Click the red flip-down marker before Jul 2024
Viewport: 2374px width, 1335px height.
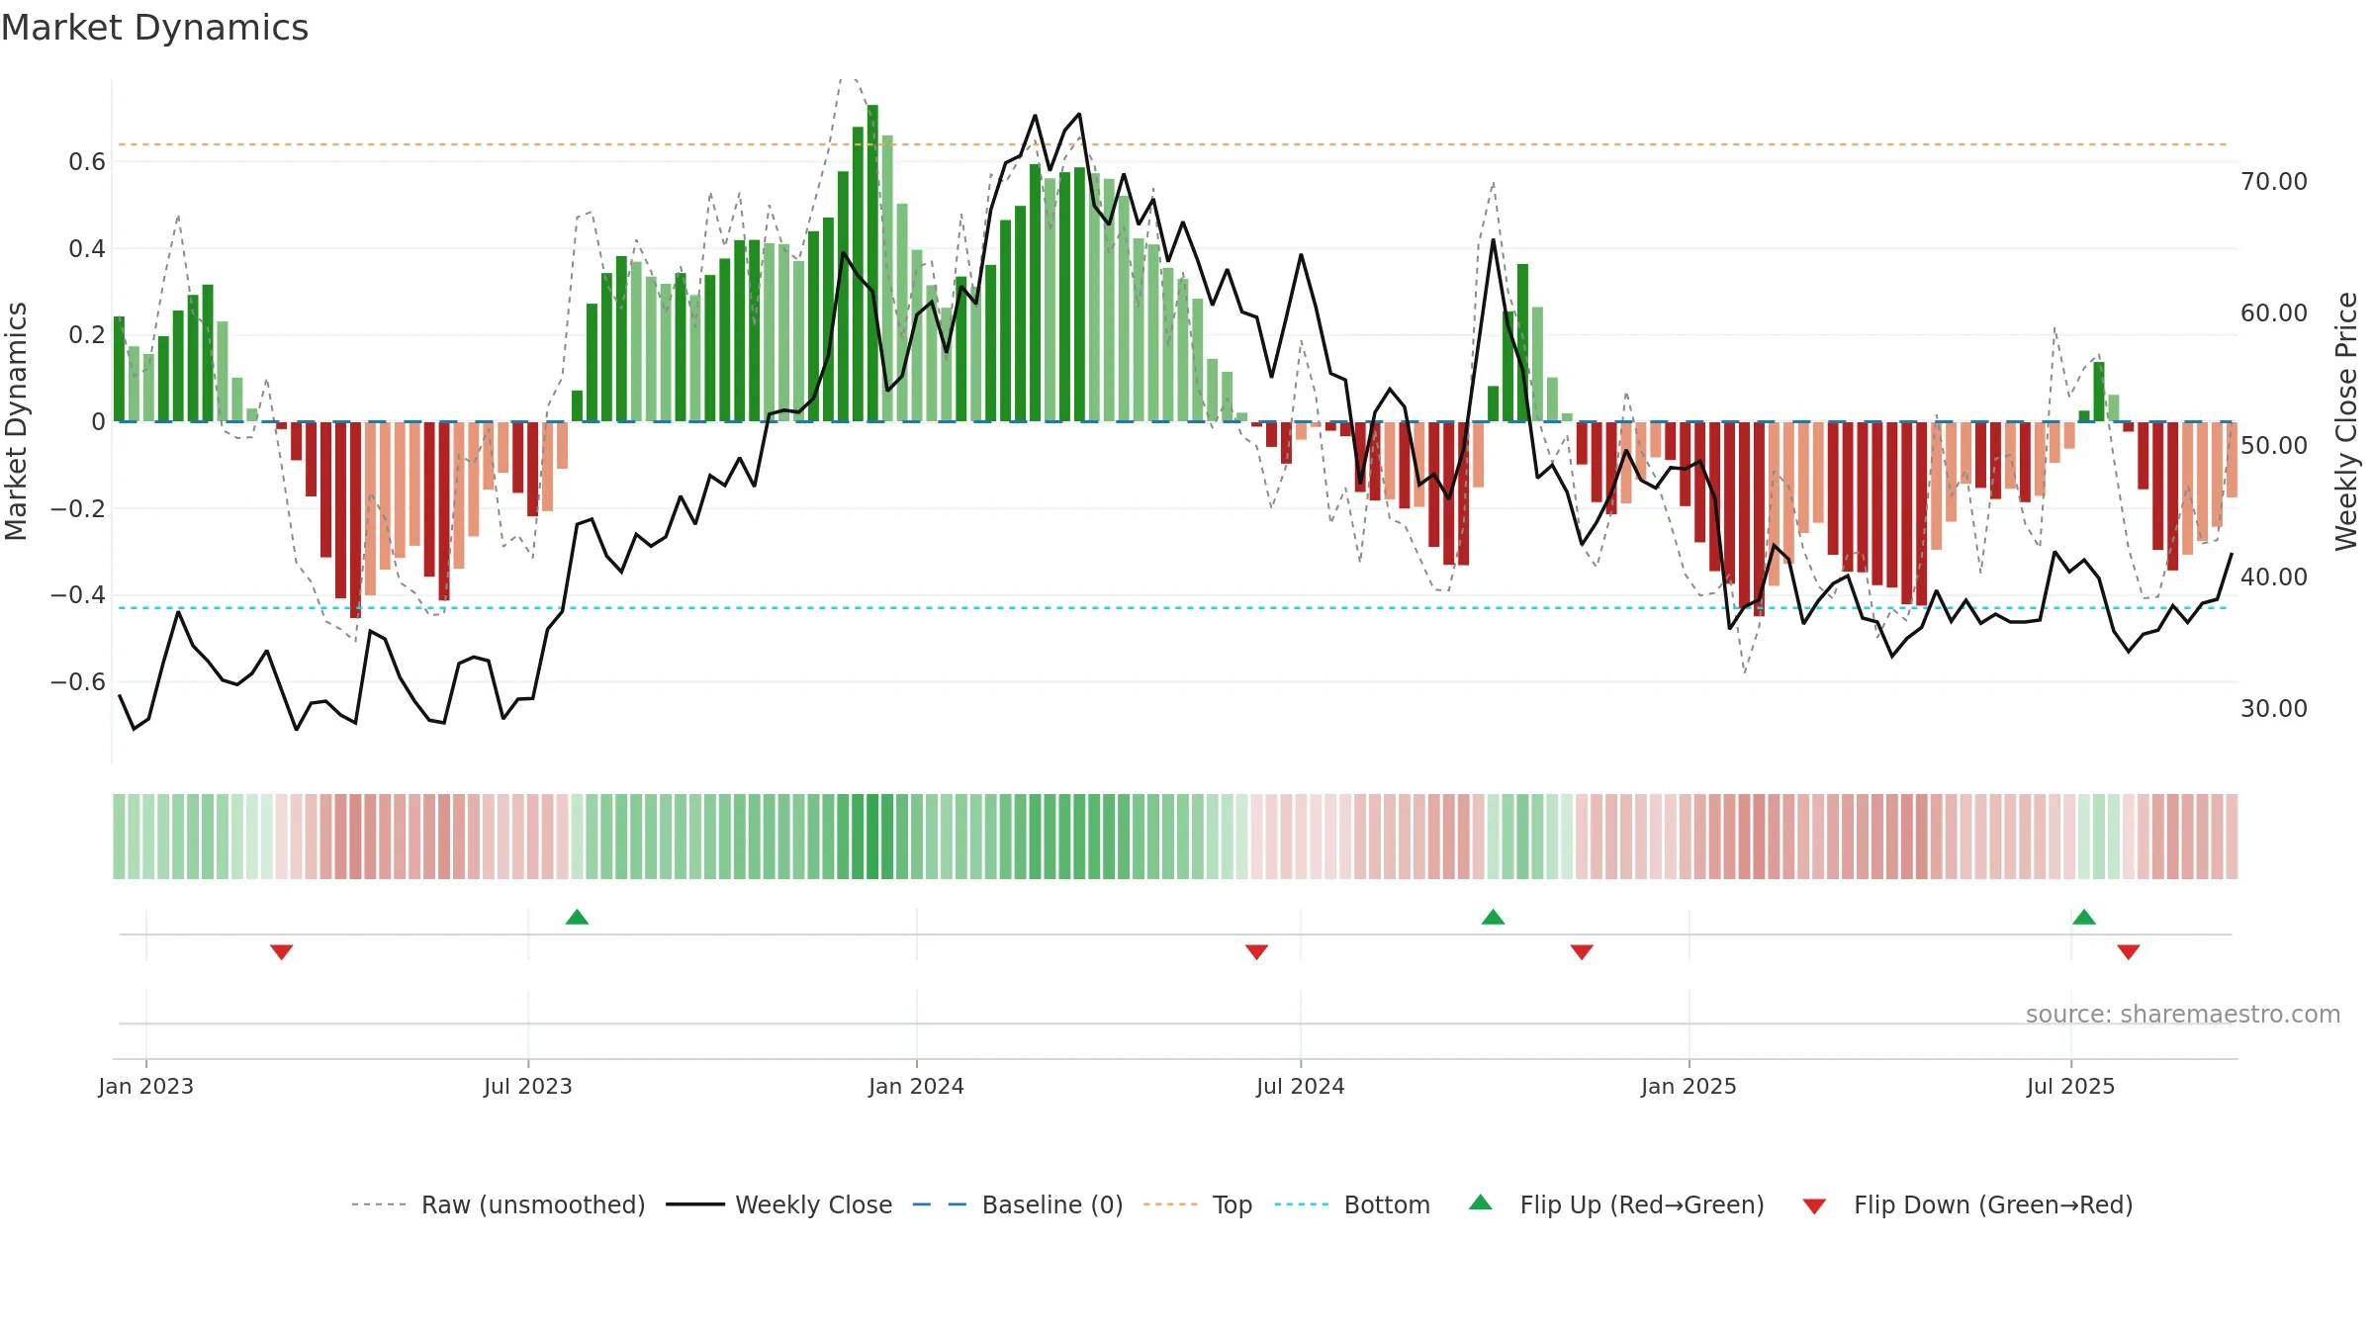pyautogui.click(x=1257, y=952)
